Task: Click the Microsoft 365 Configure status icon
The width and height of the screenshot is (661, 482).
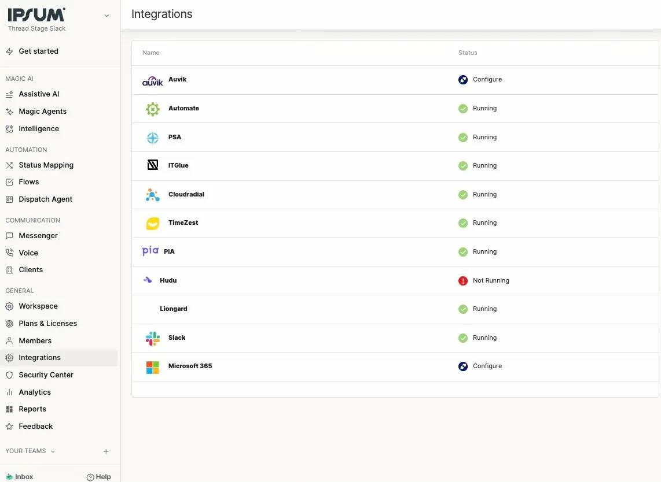Action: pyautogui.click(x=463, y=366)
